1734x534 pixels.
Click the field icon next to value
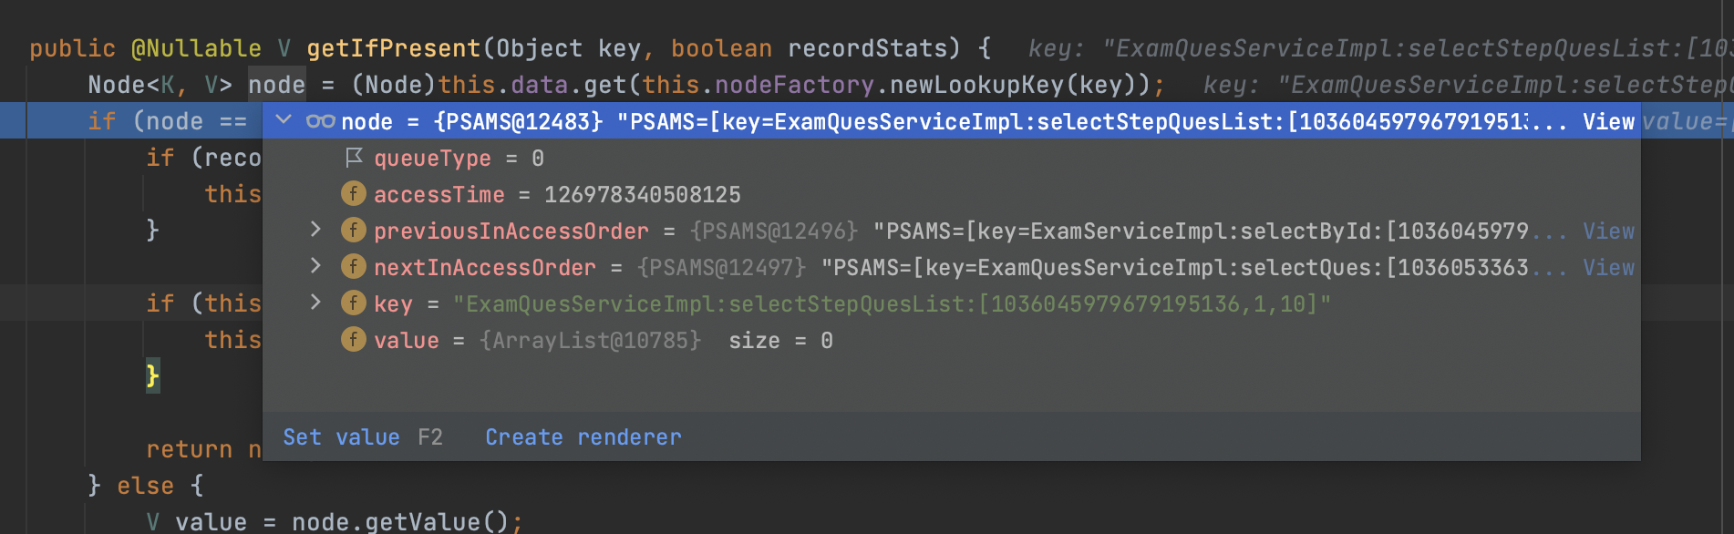[353, 340]
